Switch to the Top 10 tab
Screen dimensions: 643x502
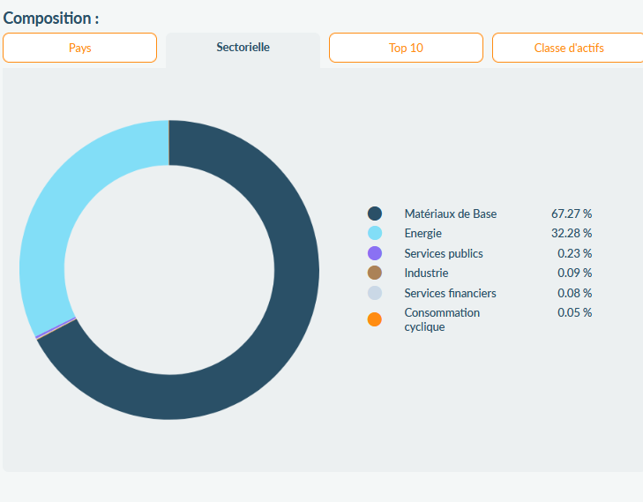click(x=406, y=48)
